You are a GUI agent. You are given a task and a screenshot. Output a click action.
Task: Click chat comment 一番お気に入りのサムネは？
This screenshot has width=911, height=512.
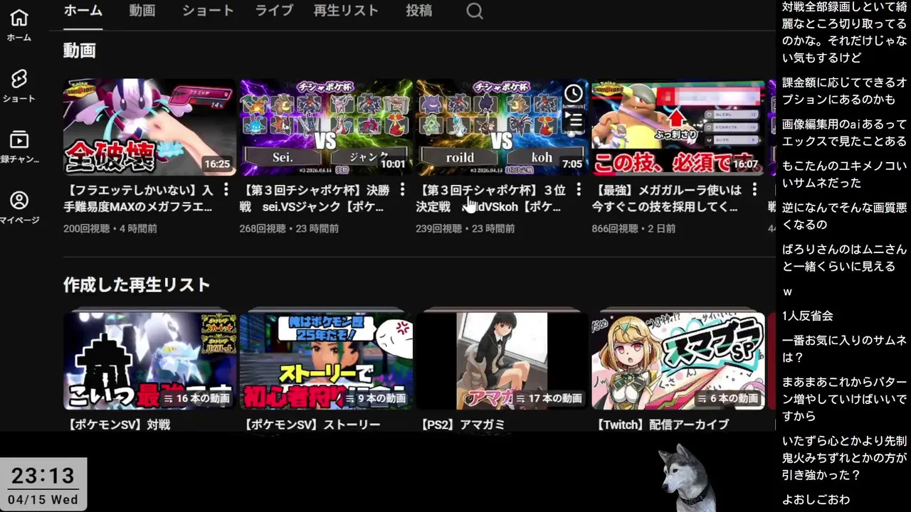point(844,348)
